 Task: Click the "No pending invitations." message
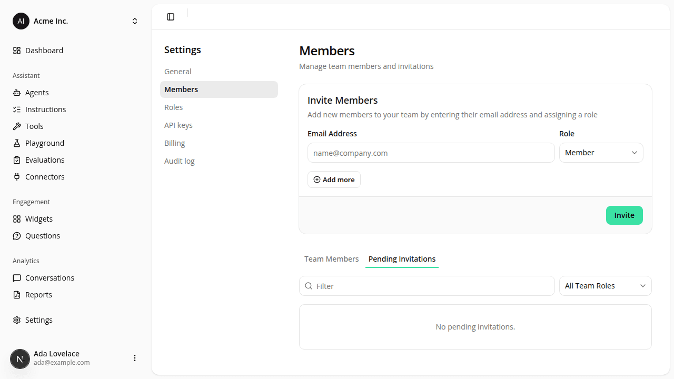click(475, 327)
